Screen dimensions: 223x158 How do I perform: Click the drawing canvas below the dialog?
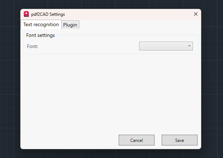tap(111, 154)
